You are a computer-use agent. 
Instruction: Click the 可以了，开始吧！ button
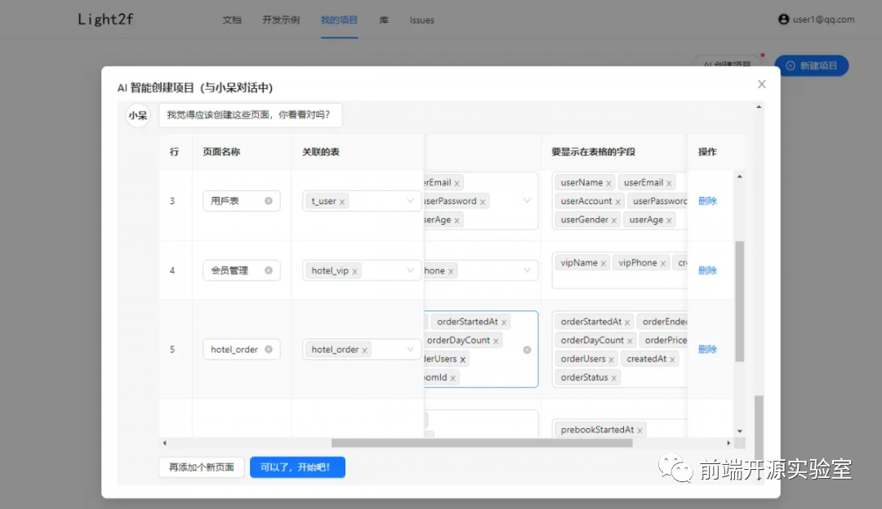tap(297, 467)
